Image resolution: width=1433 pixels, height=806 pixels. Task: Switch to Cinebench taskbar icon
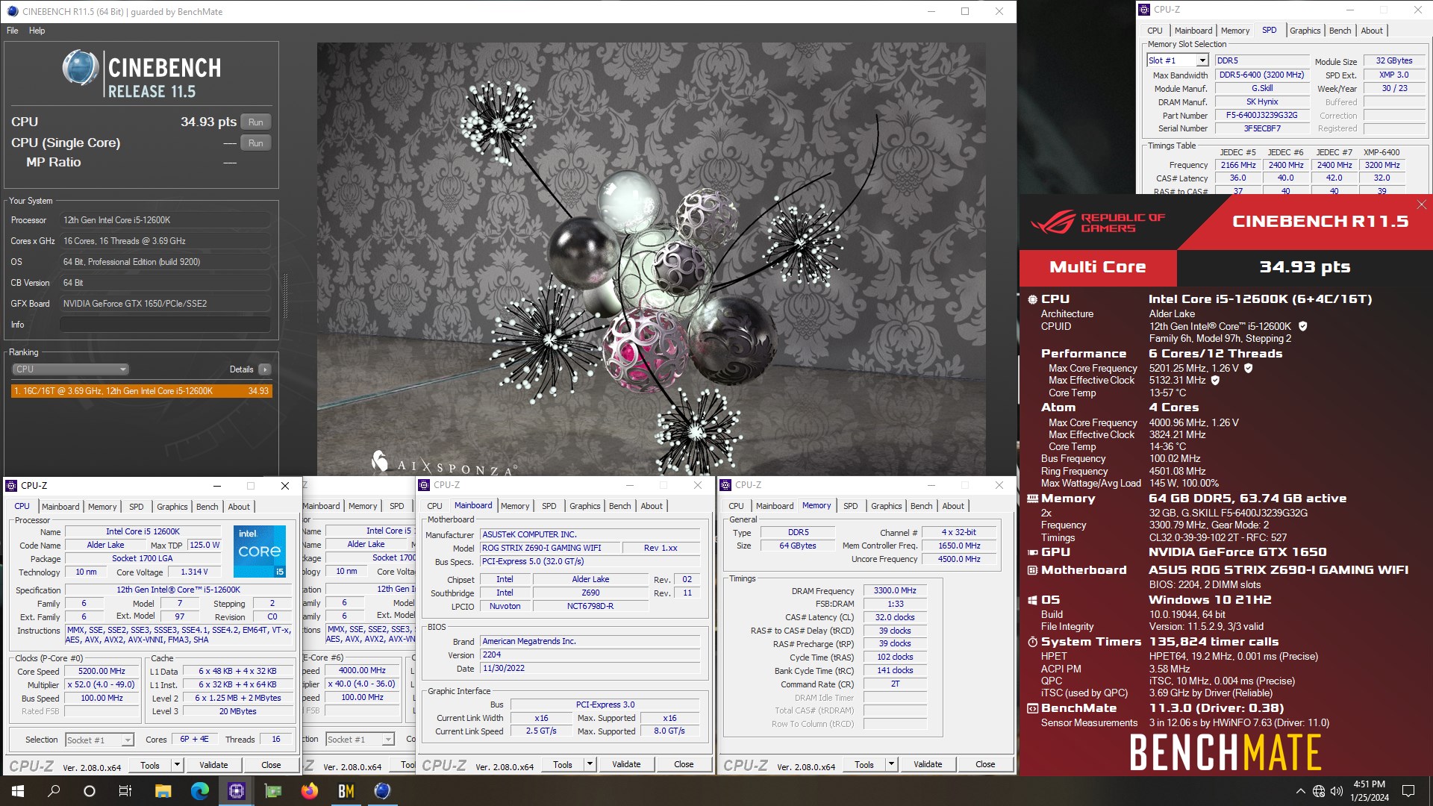coord(382,791)
